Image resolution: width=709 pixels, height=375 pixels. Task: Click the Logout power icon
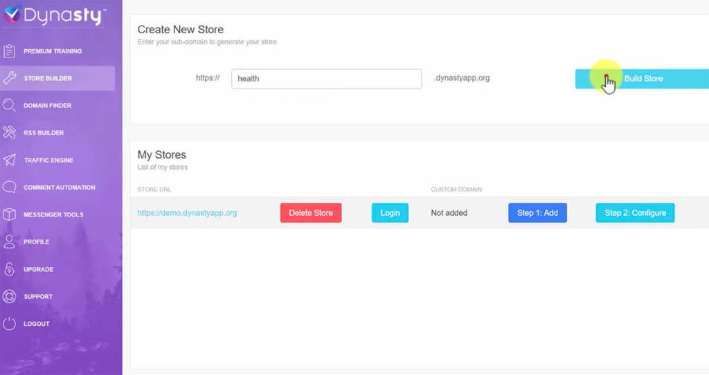pos(9,324)
